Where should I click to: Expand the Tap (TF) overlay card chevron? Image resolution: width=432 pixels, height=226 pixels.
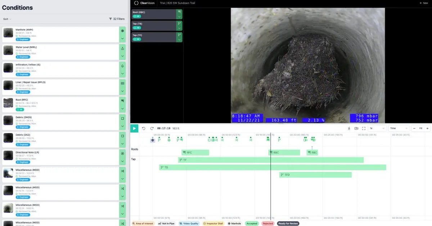[179, 40]
